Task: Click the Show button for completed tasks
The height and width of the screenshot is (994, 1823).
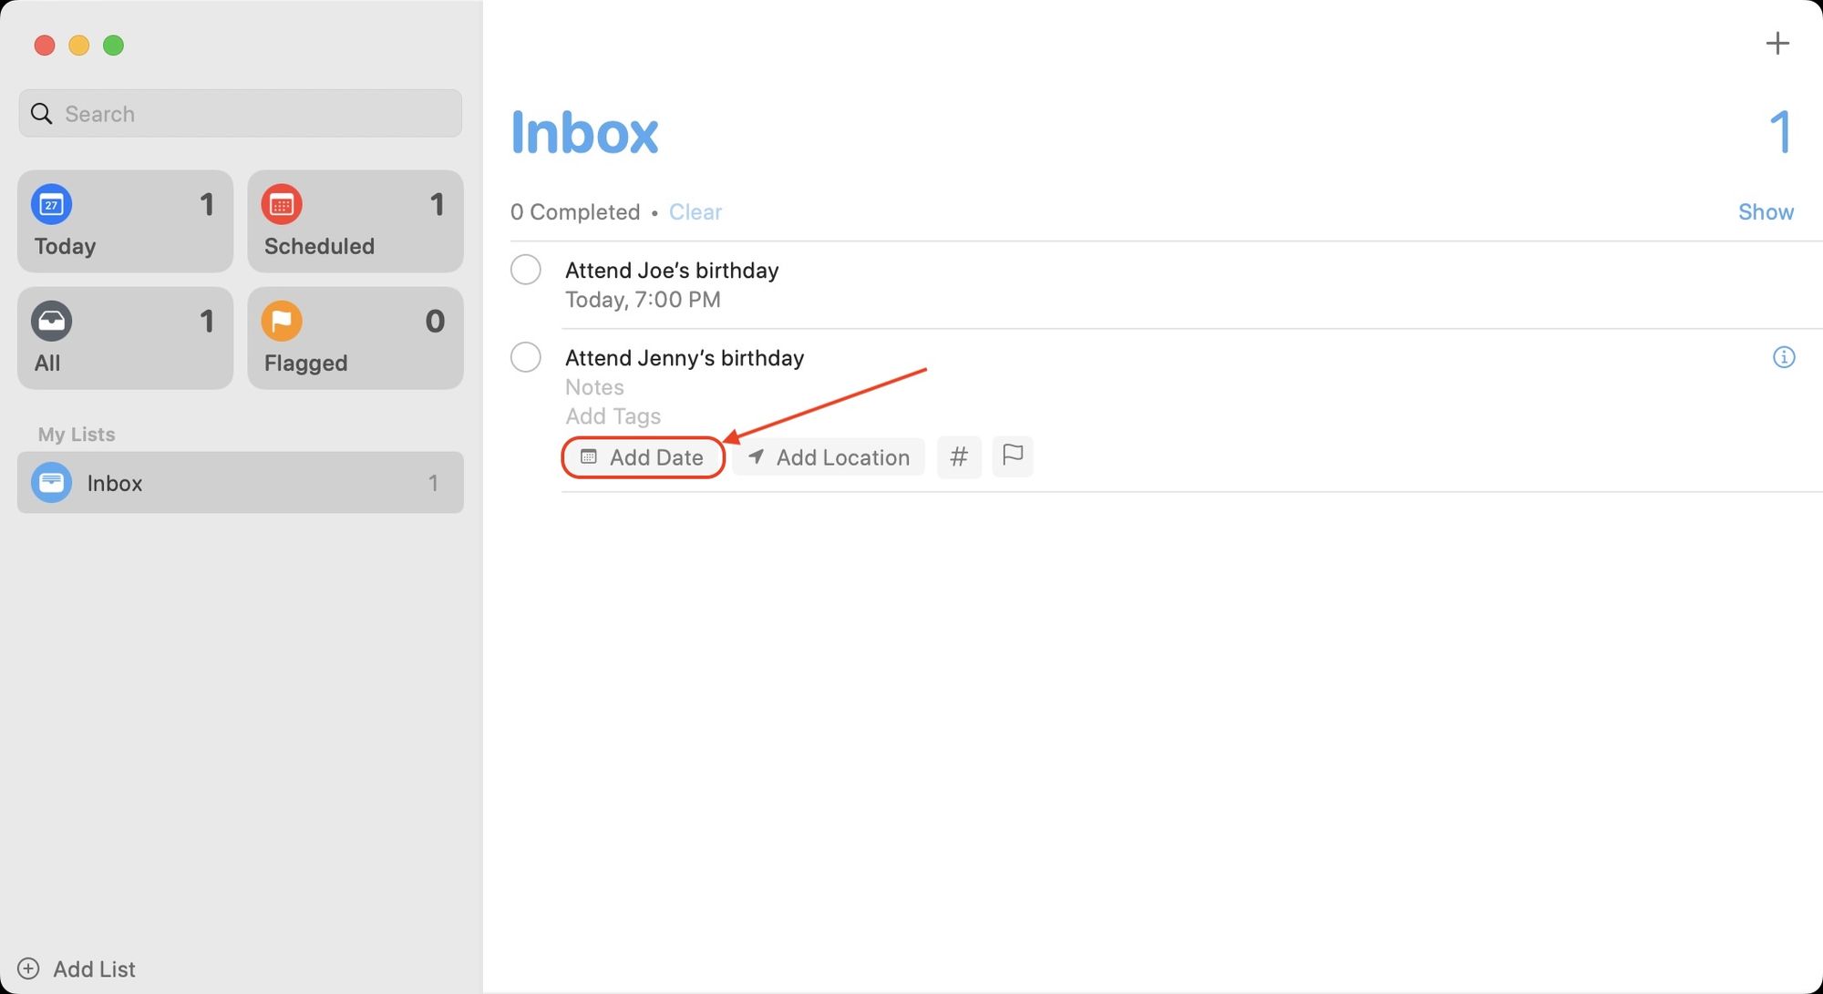Action: point(1766,211)
